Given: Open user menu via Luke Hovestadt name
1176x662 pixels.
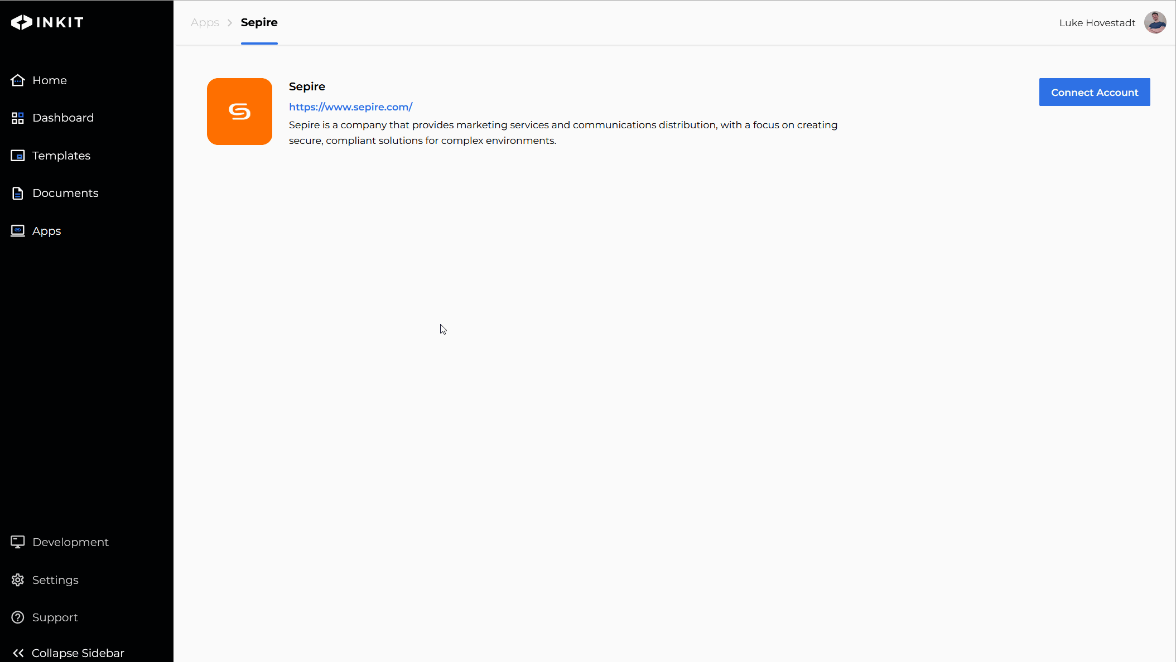Looking at the screenshot, I should (x=1097, y=23).
